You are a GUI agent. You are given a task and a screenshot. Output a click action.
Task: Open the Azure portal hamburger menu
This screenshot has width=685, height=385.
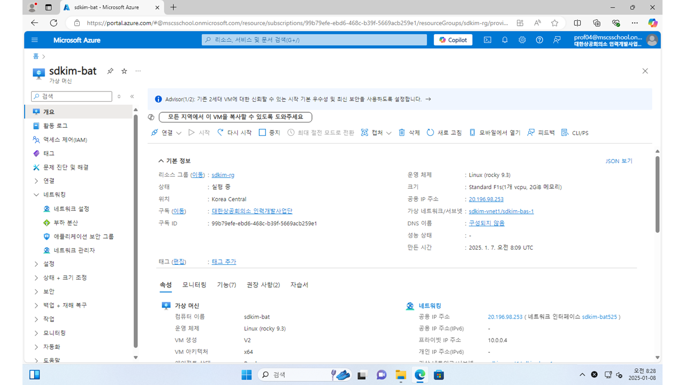tap(35, 40)
